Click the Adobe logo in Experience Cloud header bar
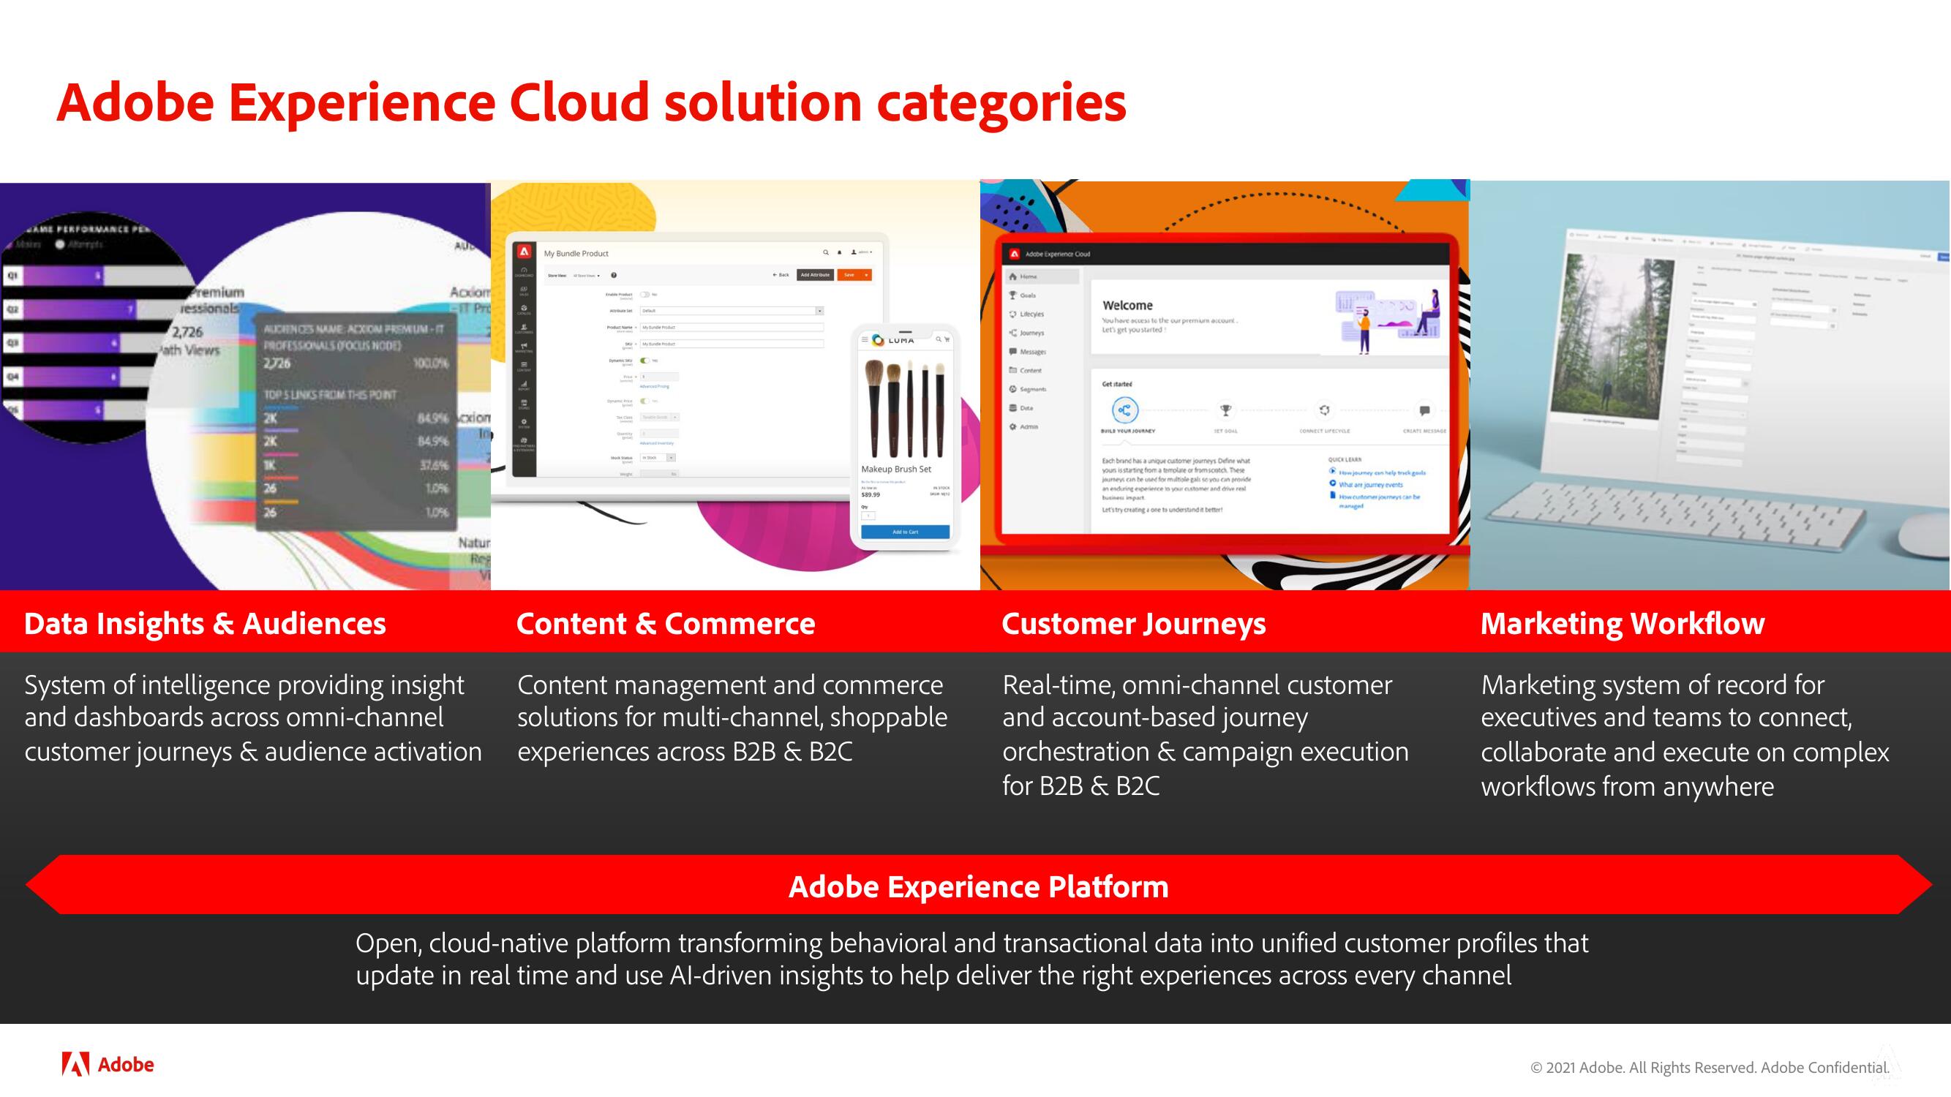Viewport: 1951px width, 1097px height. pyautogui.click(x=1015, y=254)
